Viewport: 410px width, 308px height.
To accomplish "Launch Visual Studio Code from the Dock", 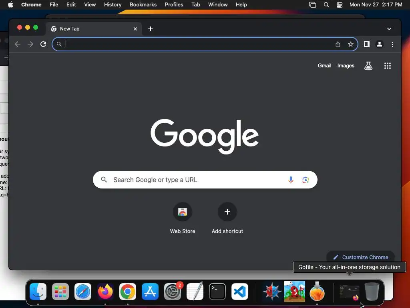I will 240,292.
